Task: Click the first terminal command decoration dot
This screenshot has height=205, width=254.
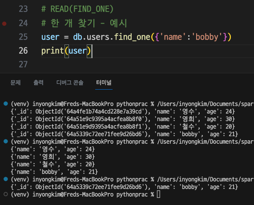Action: coord(6,103)
